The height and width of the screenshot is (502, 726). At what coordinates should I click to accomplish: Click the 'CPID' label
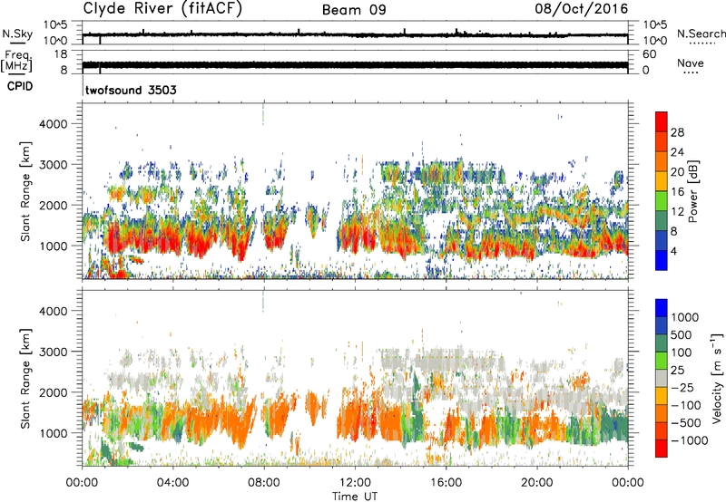[20, 86]
